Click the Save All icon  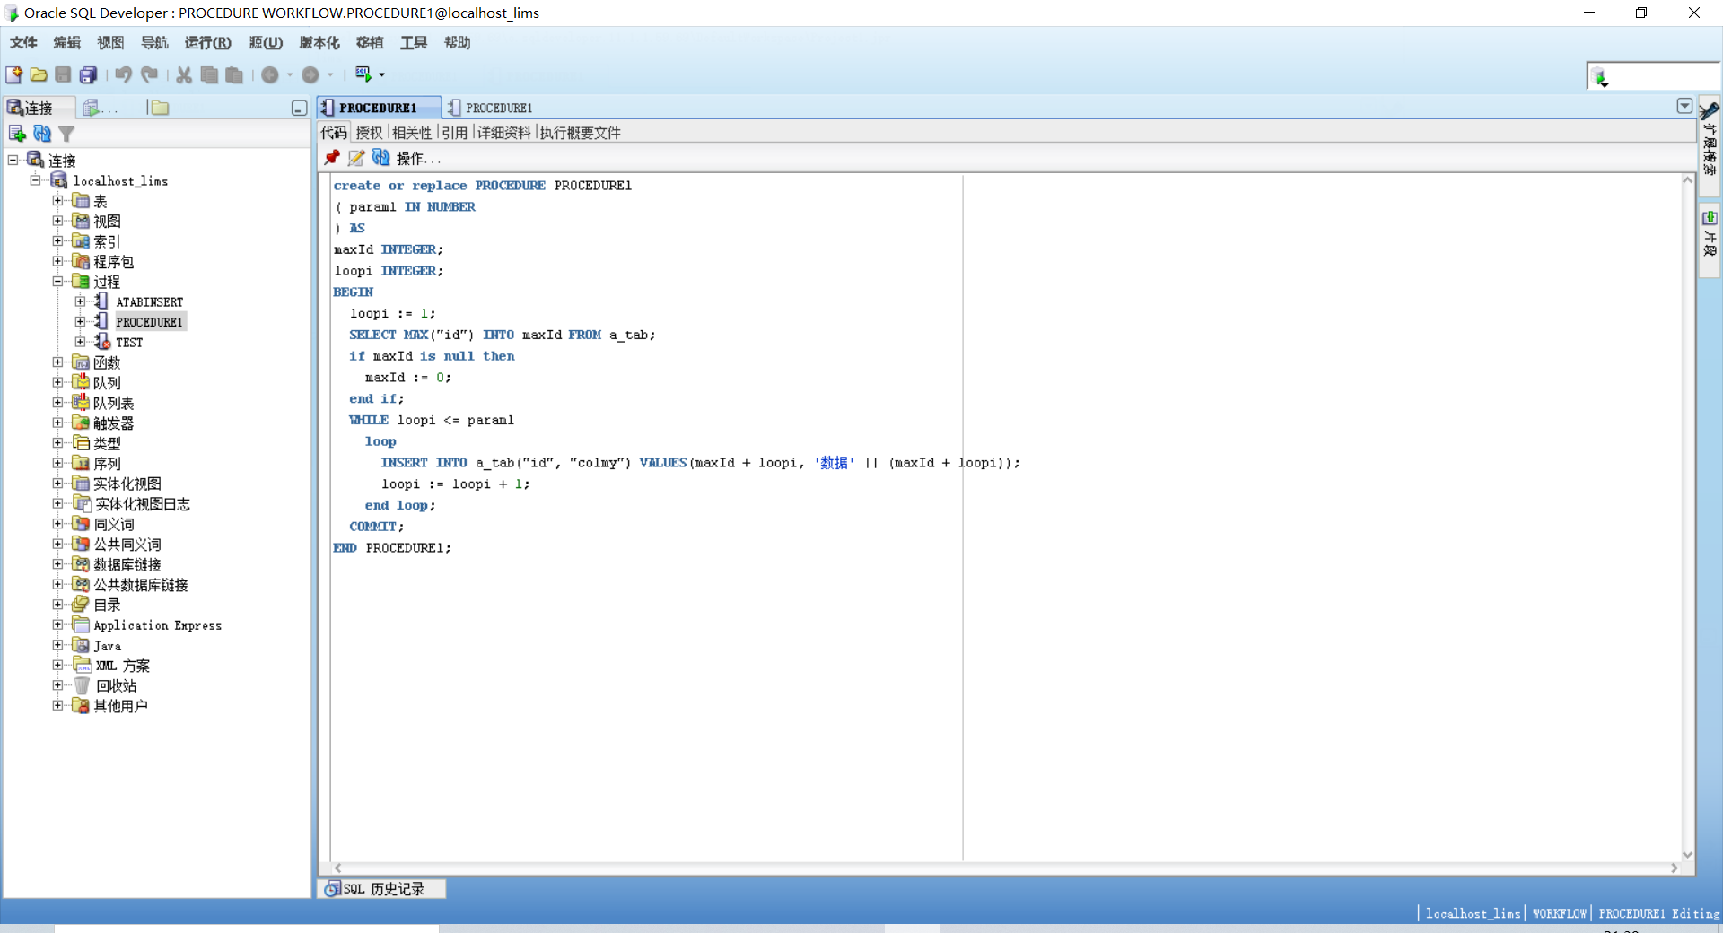[88, 74]
